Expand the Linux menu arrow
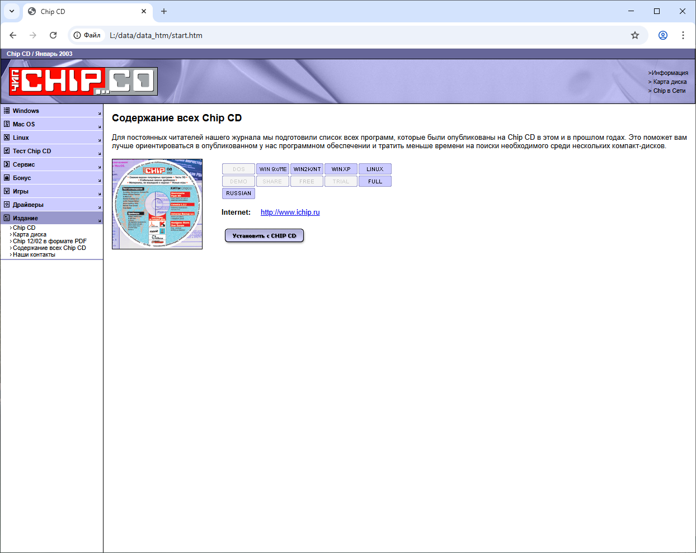Viewport: 696px width, 553px height. point(100,140)
